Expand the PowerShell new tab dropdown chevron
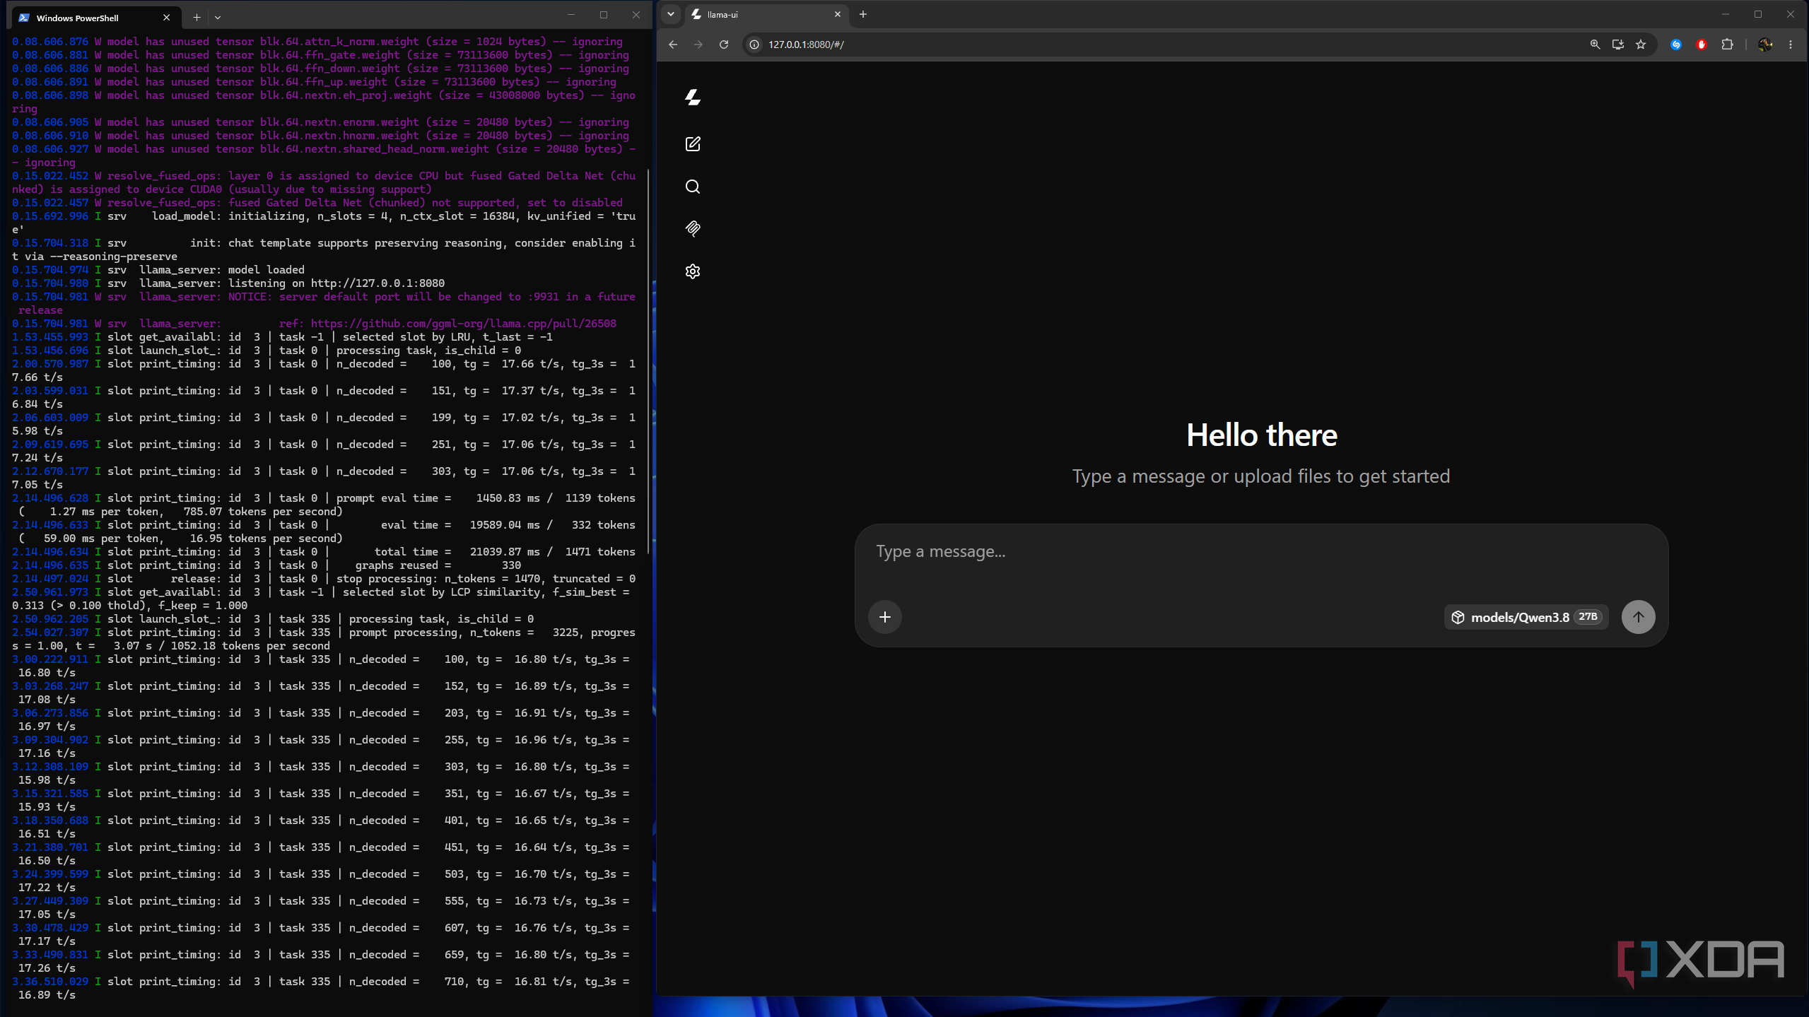This screenshot has height=1017, width=1809. [x=218, y=18]
